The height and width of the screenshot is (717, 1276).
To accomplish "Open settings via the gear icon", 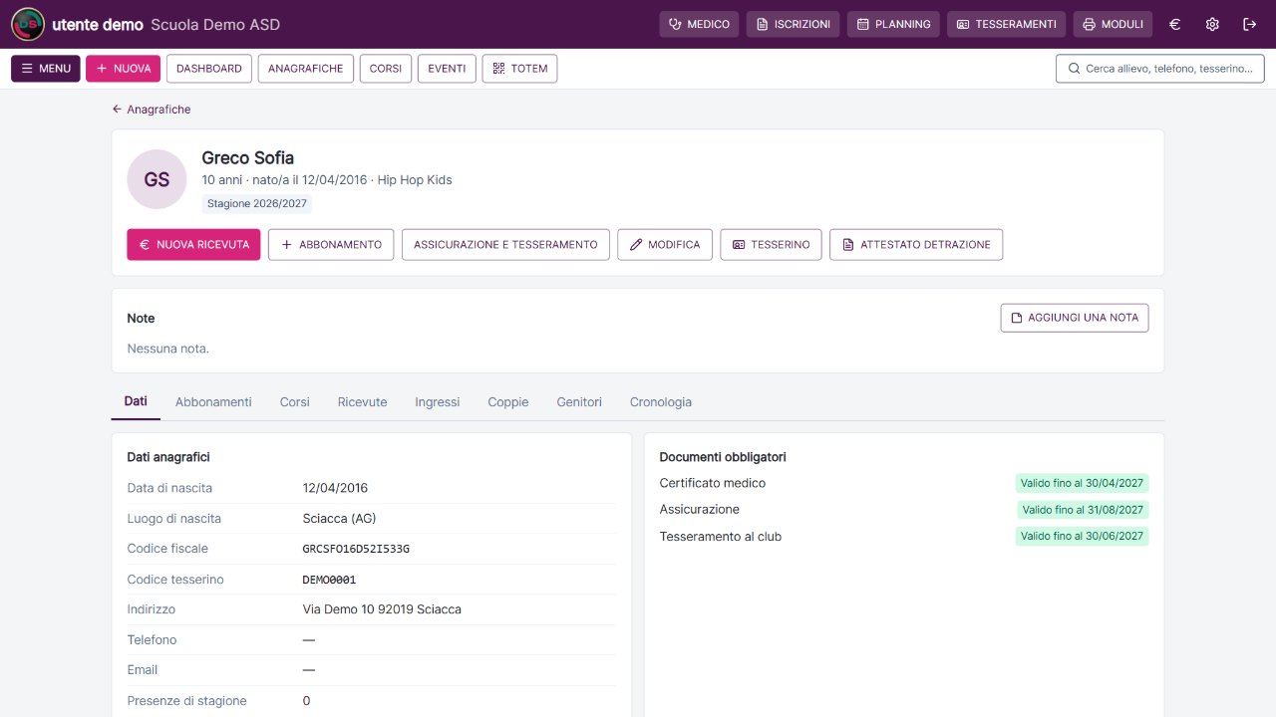I will click(x=1212, y=24).
